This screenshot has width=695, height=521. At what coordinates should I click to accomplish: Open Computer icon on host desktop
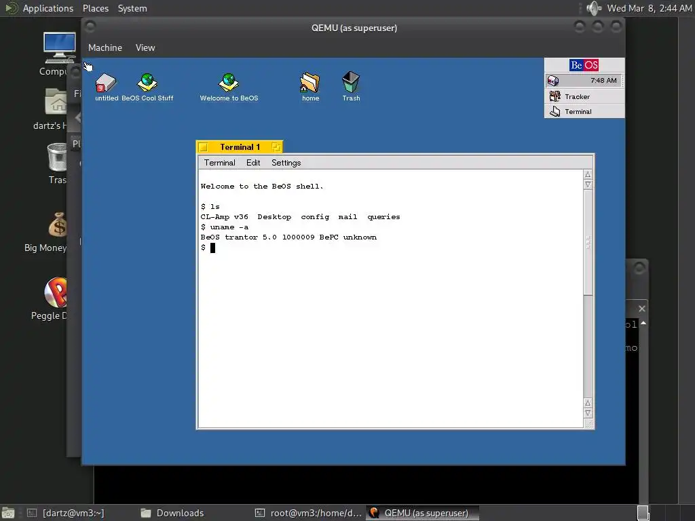[x=56, y=54]
